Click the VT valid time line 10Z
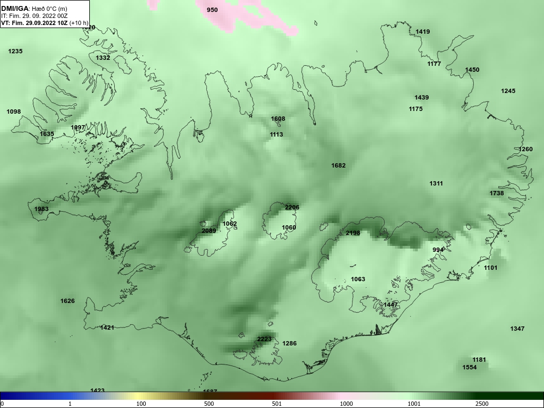The height and width of the screenshot is (408, 544). click(x=45, y=23)
